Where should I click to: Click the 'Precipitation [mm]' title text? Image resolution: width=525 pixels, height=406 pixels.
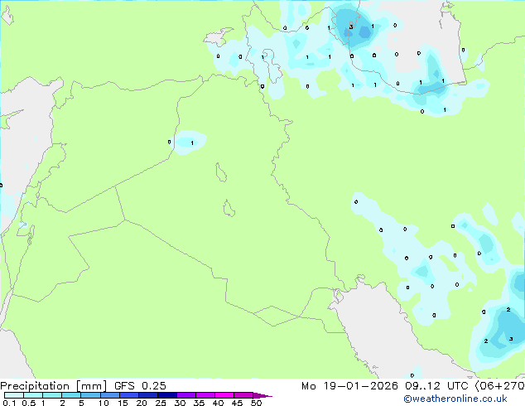53,386
